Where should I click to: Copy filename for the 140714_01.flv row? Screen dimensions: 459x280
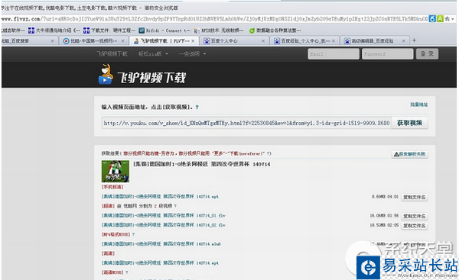(414, 216)
